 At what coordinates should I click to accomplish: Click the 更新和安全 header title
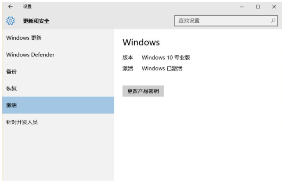[36, 21]
